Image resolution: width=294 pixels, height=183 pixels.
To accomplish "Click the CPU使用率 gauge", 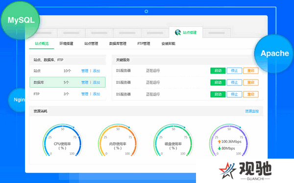I will pos(62,141).
